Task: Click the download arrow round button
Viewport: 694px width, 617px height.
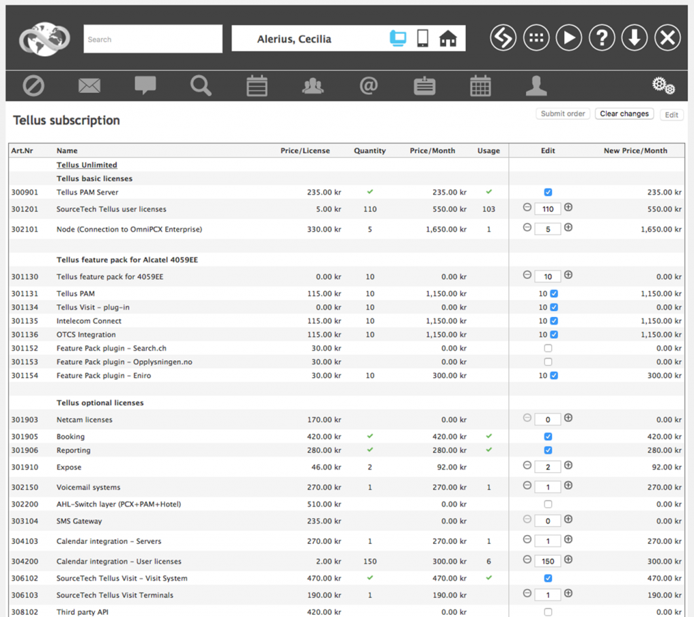Action: (634, 38)
